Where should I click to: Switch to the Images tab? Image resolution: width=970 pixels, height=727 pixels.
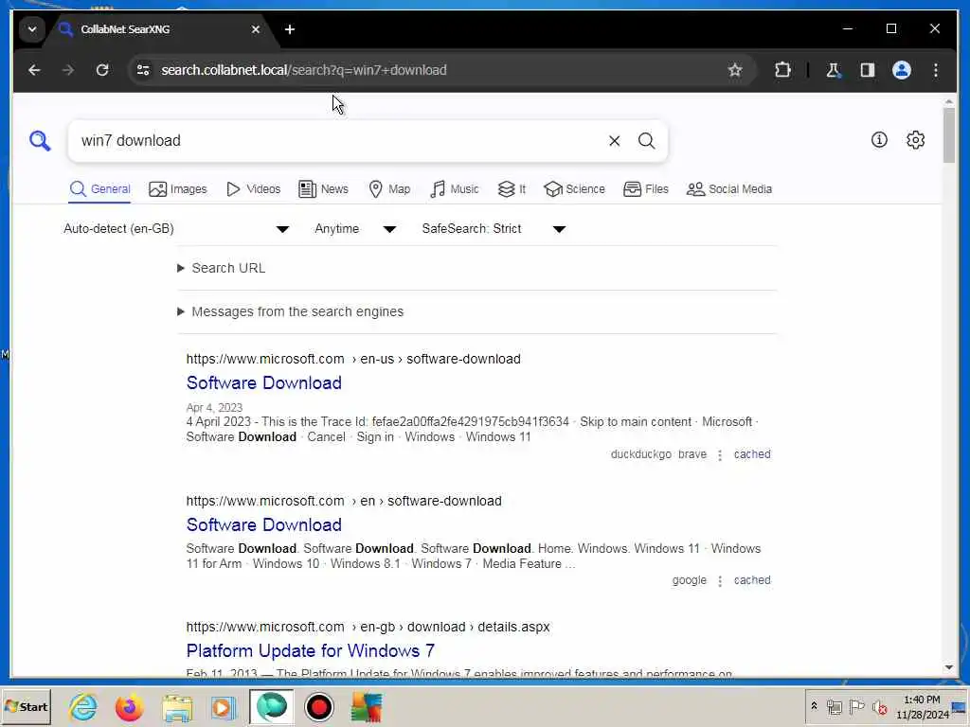(178, 189)
